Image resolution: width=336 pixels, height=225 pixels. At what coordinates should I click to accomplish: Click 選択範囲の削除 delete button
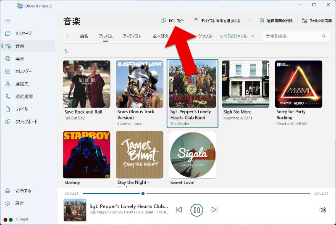pyautogui.click(x=276, y=21)
